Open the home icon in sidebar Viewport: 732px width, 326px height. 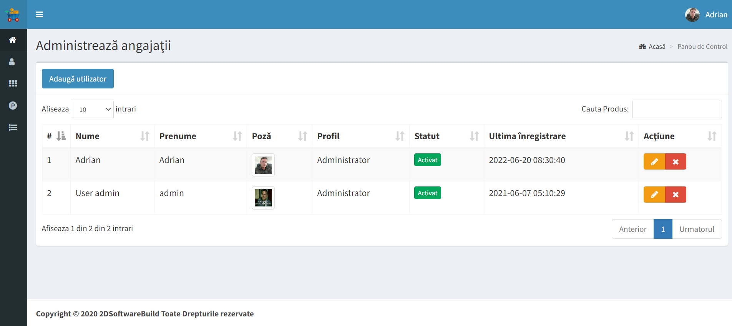point(13,40)
